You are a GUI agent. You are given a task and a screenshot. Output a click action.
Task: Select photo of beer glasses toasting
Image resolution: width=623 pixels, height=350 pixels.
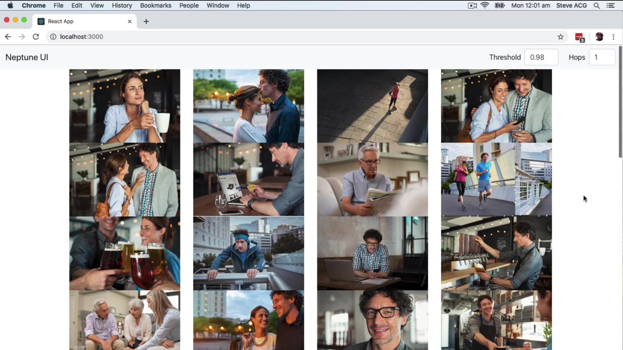point(125,254)
